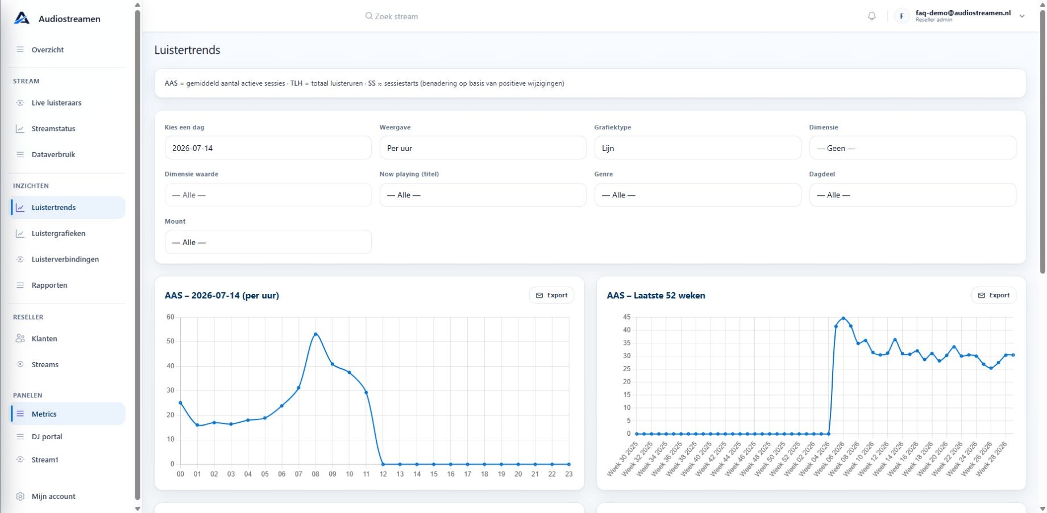This screenshot has height=513, width=1047.
Task: Click the 08 peak point on hourly chart
Action: 315,334
